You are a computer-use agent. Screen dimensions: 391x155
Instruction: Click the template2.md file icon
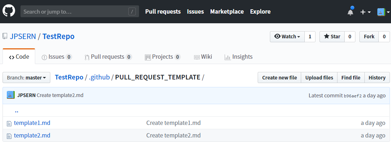pos(9,136)
